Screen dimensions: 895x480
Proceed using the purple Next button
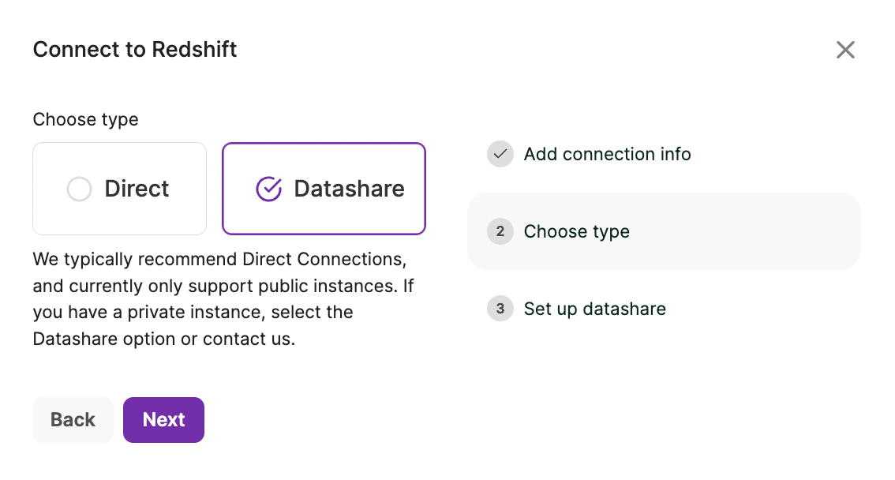(x=163, y=420)
